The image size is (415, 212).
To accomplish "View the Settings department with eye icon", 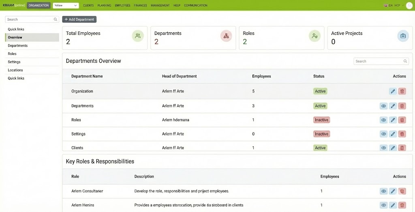I will tap(383, 134).
